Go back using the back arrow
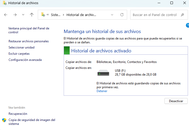This screenshot has height=130, width=189. 6,15
